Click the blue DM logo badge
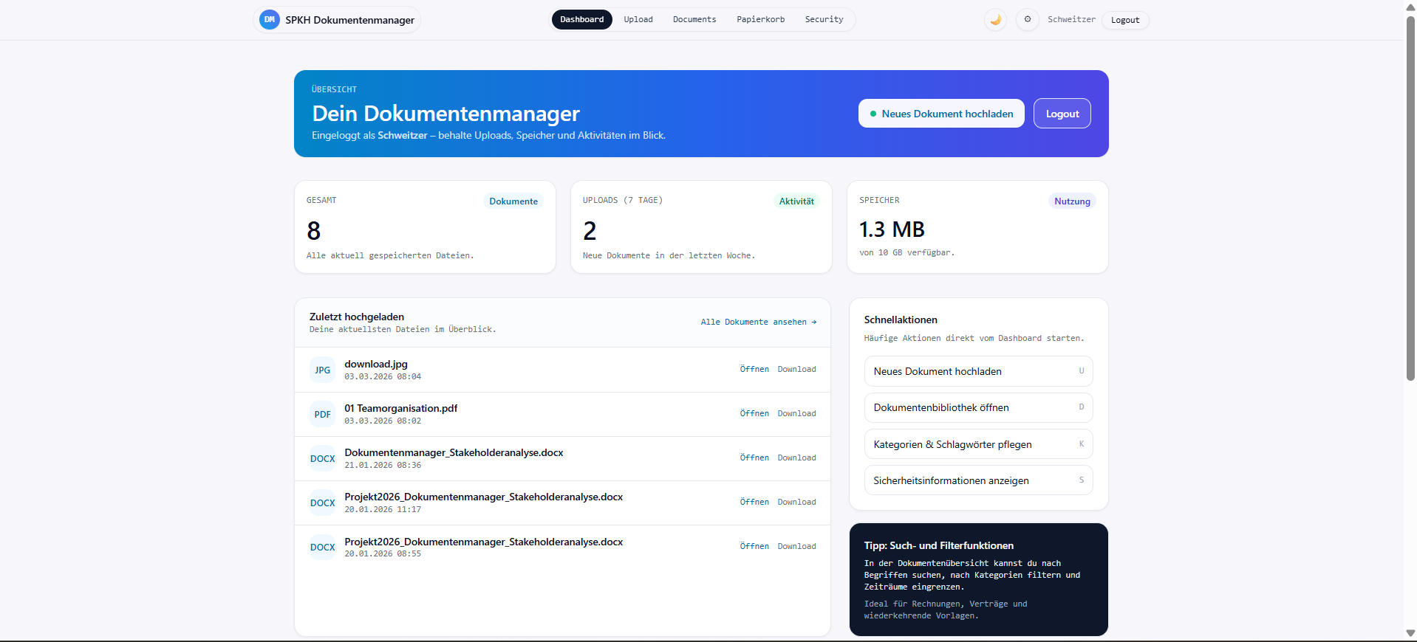Screen dimensions: 1417x642 click(270, 20)
